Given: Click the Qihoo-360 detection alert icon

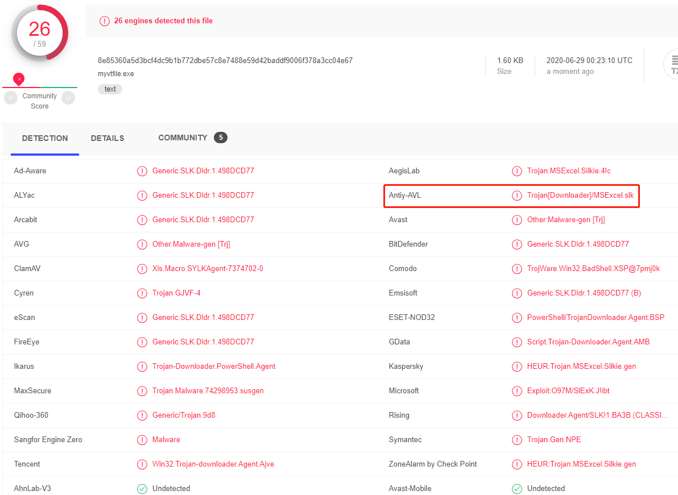Looking at the screenshot, I should 142,415.
